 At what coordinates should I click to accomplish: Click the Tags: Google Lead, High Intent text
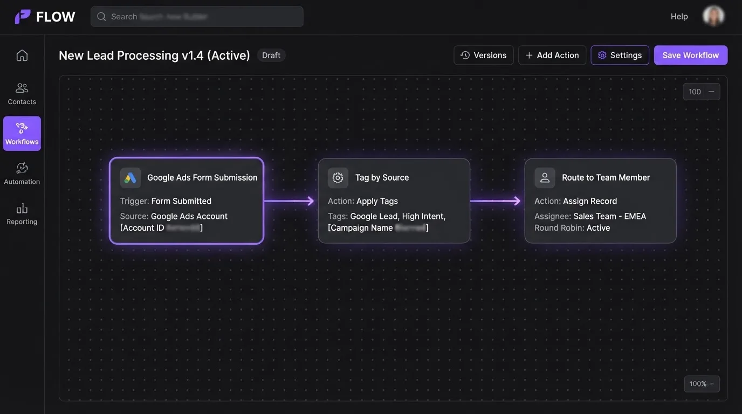387,216
